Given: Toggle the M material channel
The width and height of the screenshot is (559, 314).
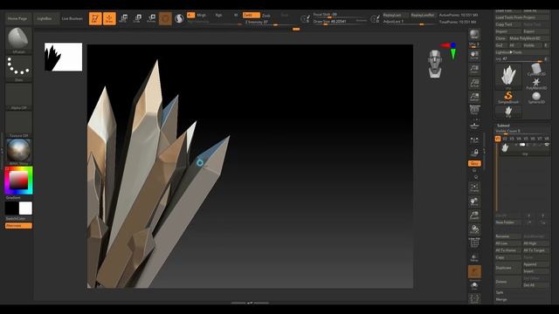Looking at the screenshot, I should tap(236, 16).
